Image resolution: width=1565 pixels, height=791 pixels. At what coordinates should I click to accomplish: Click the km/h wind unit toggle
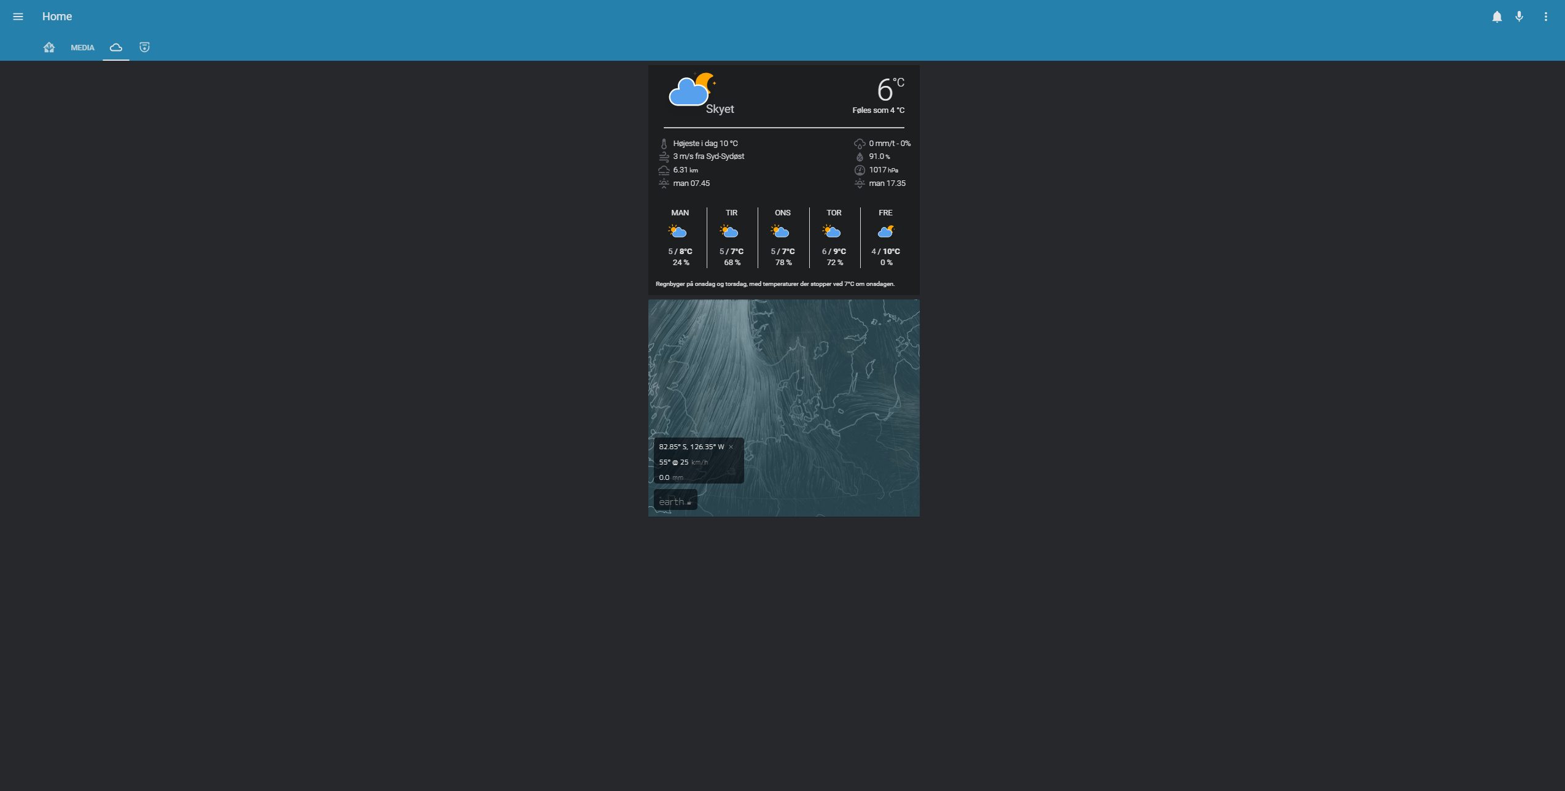(699, 462)
